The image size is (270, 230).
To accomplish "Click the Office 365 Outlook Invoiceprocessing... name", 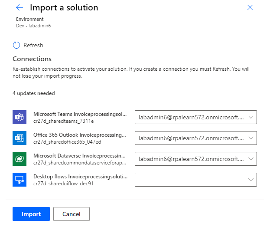I will tap(80, 135).
